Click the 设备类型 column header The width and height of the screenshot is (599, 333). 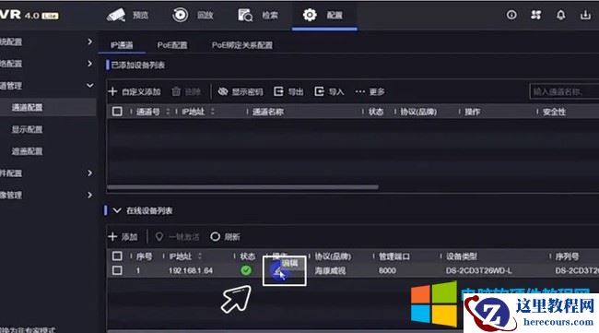pyautogui.click(x=462, y=256)
